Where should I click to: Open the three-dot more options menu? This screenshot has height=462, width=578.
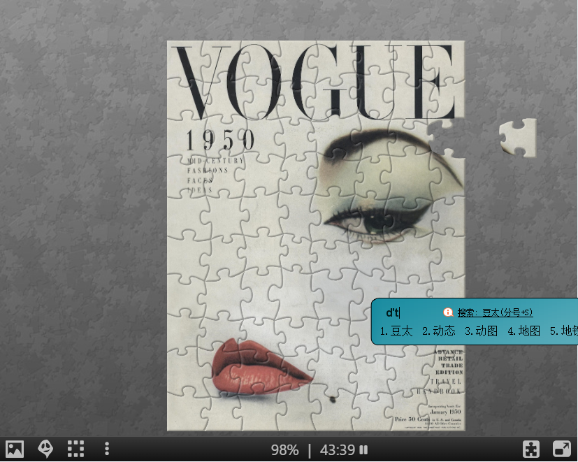coord(107,449)
